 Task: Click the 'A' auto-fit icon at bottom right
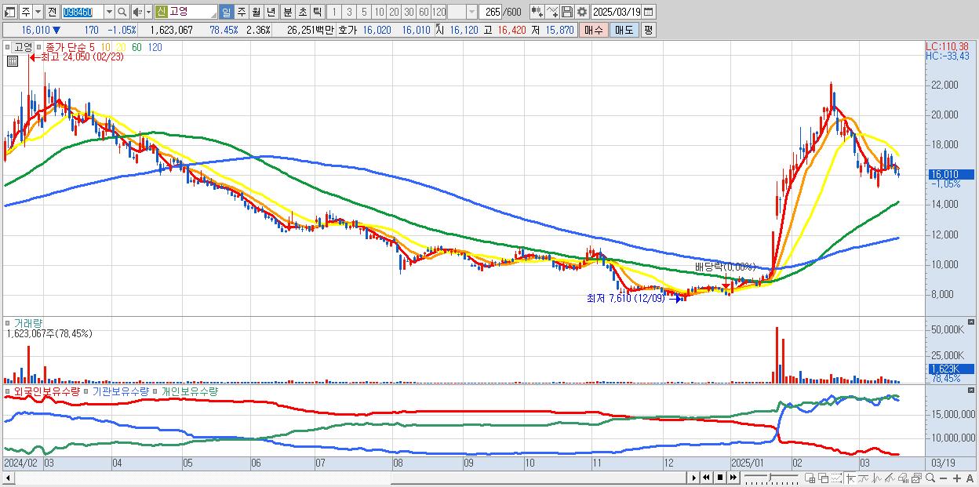tap(970, 478)
